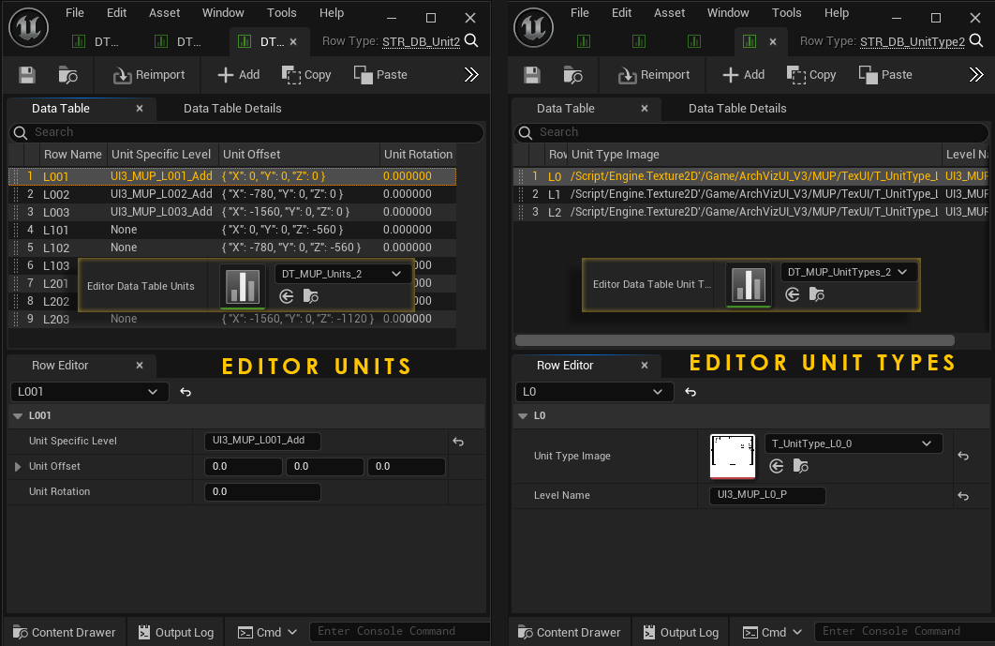
Task: Open the STR_DB_UnitType2 row type link
Action: pyautogui.click(x=912, y=41)
